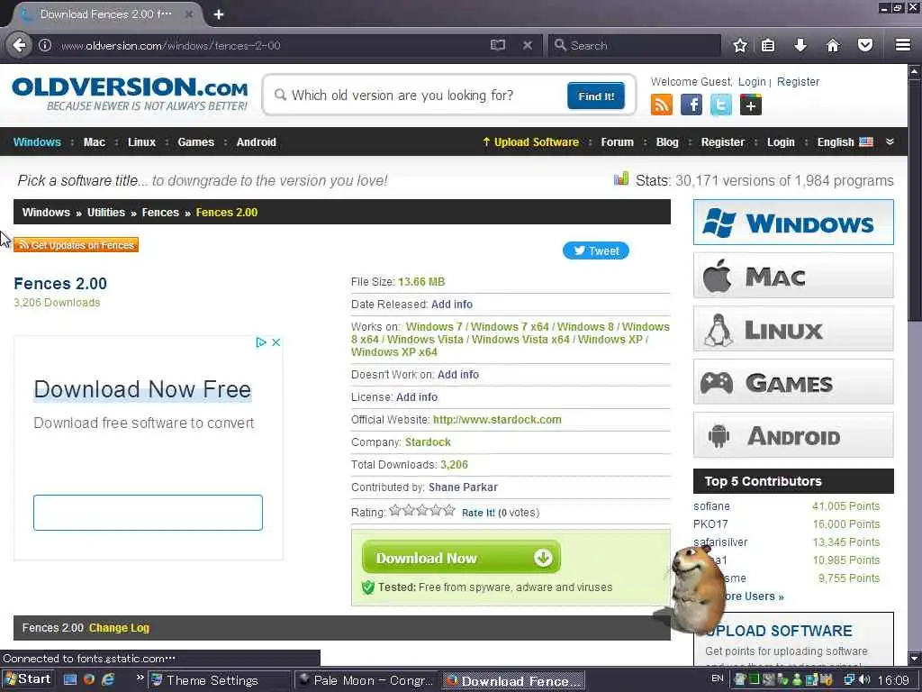Bookmark this page with the star icon
The height and width of the screenshot is (692, 922).
click(740, 45)
